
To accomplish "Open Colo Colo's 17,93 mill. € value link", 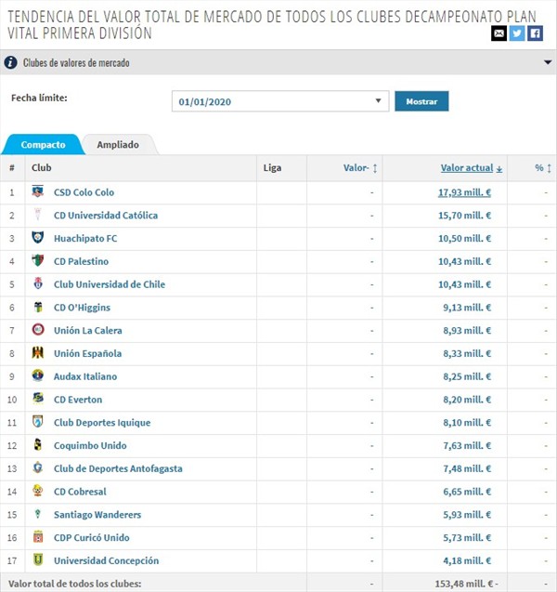I will (x=464, y=192).
